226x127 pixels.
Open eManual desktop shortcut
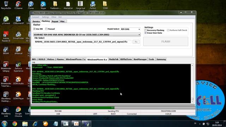[x=18, y=50]
